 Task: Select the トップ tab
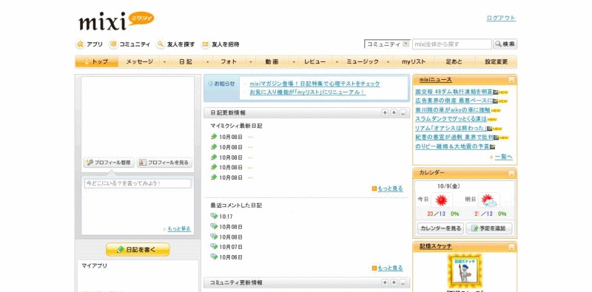pyautogui.click(x=97, y=62)
